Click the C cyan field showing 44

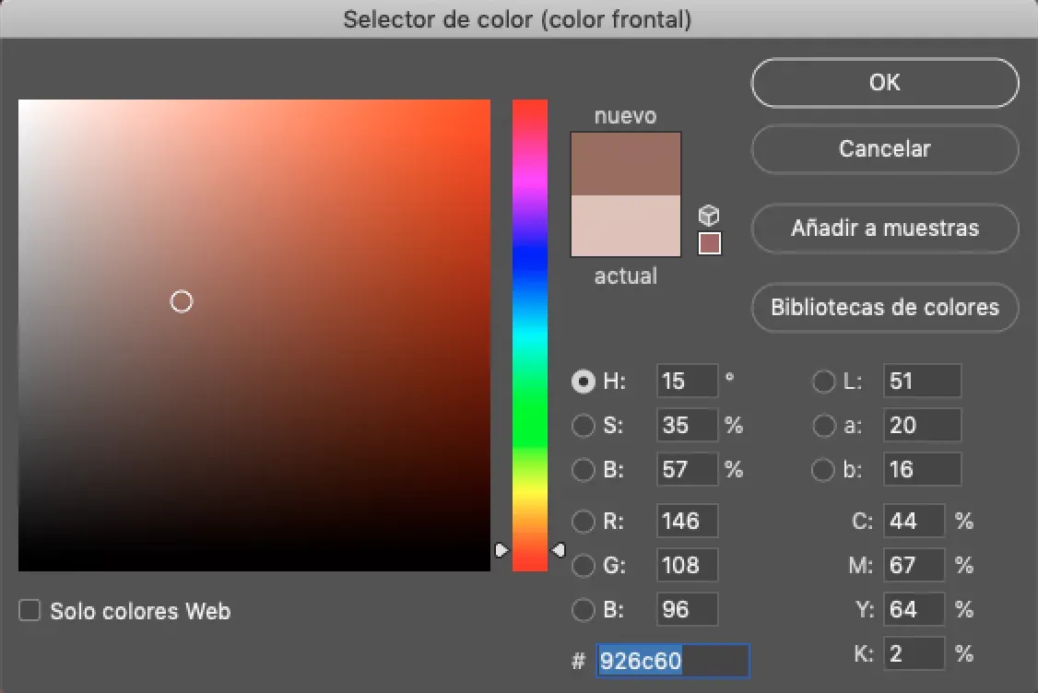914,521
